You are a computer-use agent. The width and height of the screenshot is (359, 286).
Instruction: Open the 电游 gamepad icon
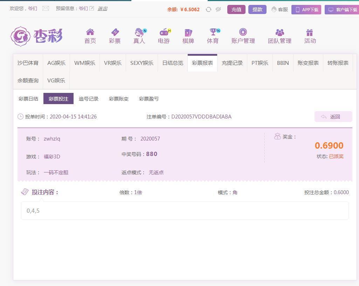click(164, 33)
